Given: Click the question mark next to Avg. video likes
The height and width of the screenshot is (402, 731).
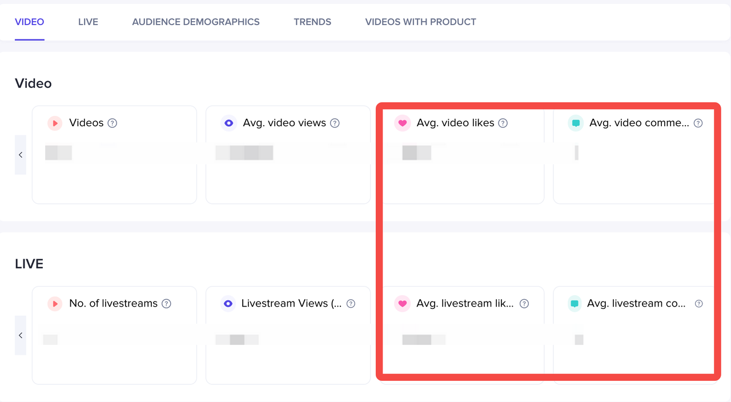Looking at the screenshot, I should point(503,123).
